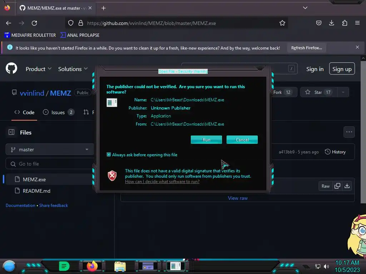The height and width of the screenshot is (274, 366).
Task: Open a new tab with plus icon
Action: tap(103, 8)
